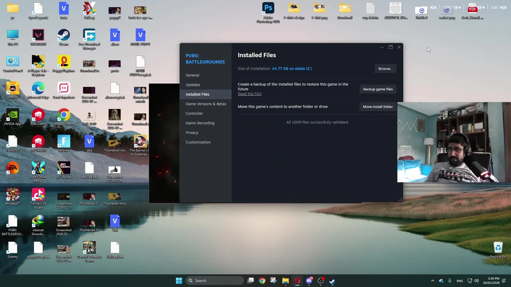Open the Windows Start menu
Viewport: 511px width, 287px height.
tap(179, 281)
